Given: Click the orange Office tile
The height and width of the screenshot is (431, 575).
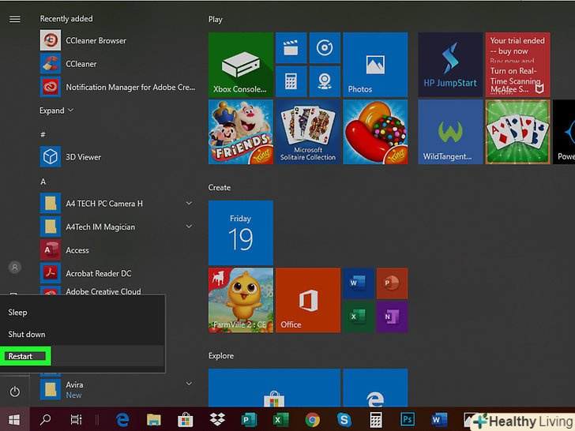Looking at the screenshot, I should pos(307,300).
